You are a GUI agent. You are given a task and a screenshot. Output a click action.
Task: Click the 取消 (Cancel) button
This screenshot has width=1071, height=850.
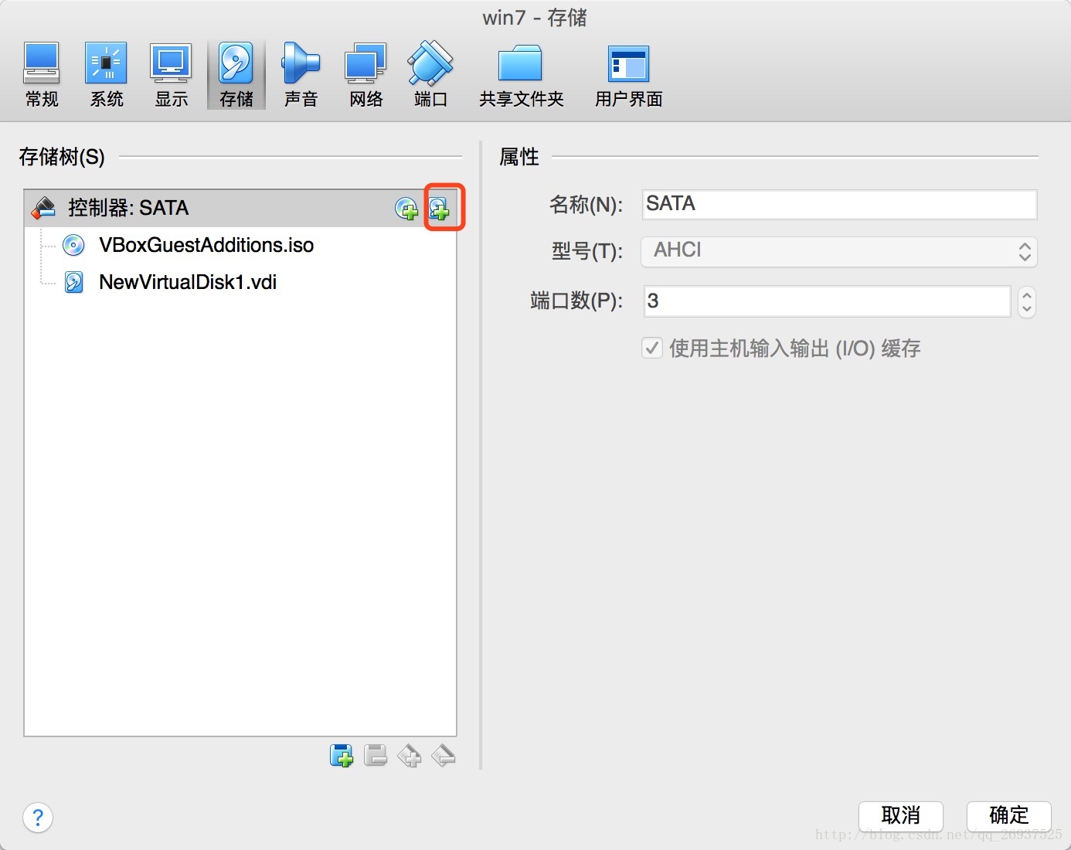coord(900,816)
